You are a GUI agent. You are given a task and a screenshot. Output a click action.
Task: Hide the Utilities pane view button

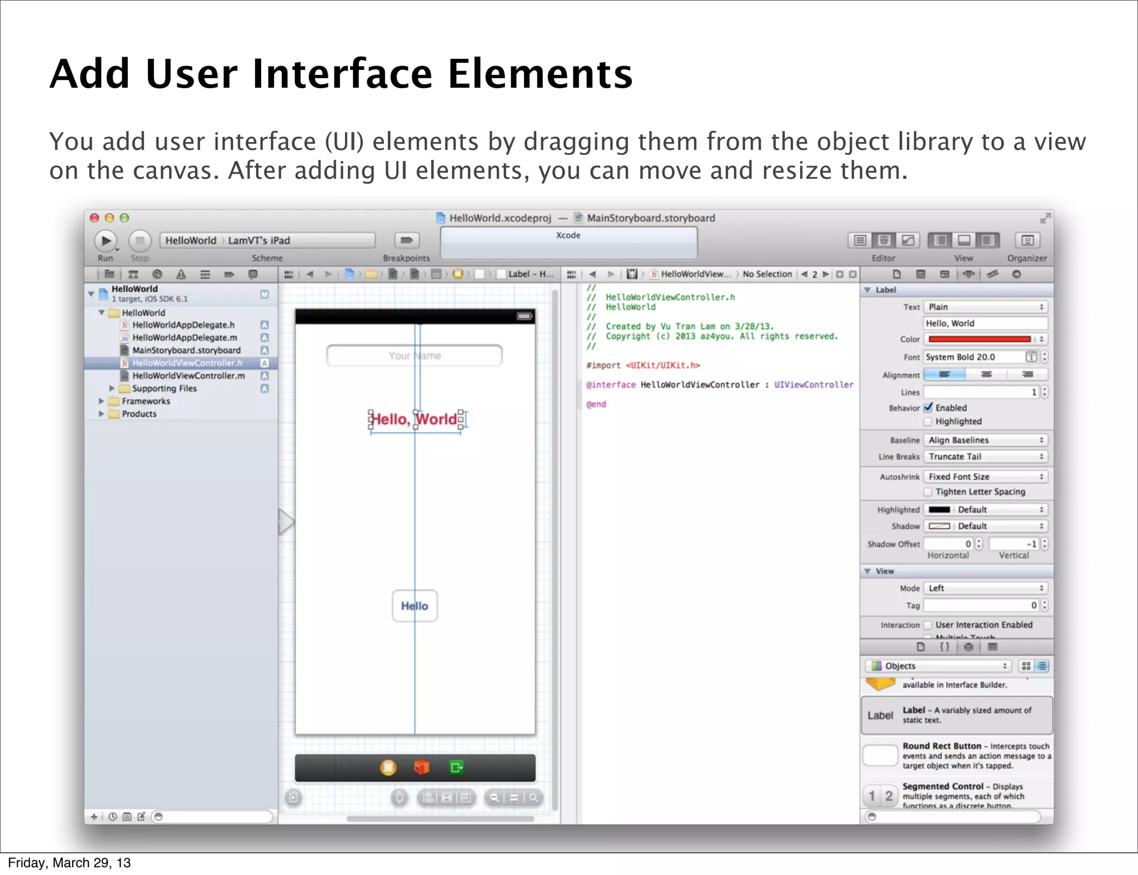pos(988,240)
